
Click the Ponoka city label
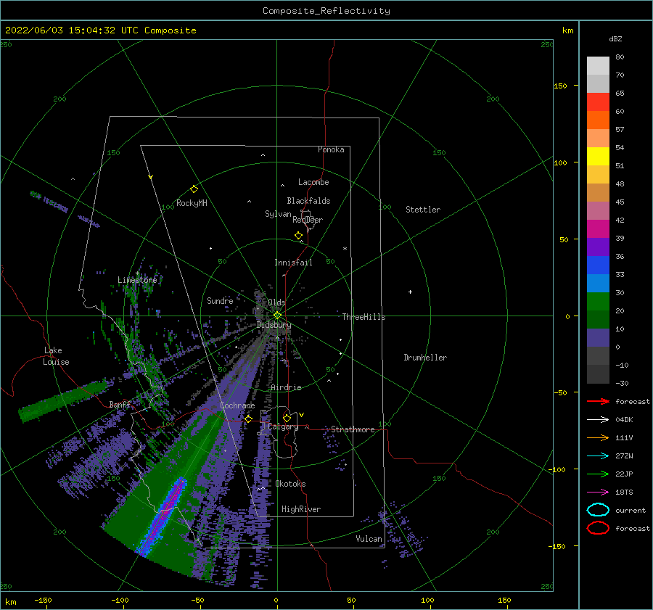click(x=331, y=149)
